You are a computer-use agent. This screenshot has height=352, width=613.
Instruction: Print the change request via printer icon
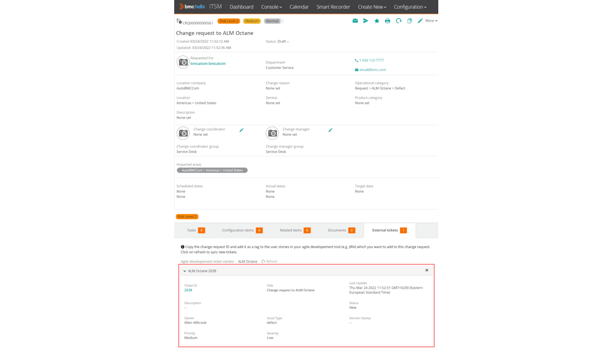pyautogui.click(x=388, y=21)
